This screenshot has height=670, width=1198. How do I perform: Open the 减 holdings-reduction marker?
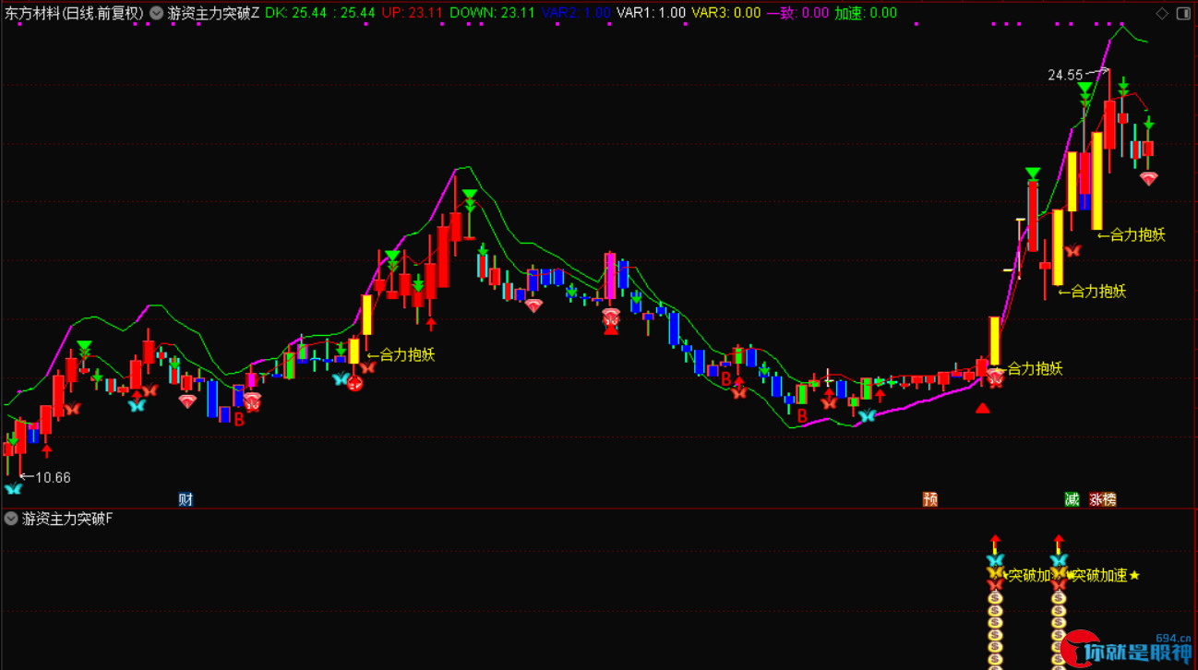click(1072, 499)
